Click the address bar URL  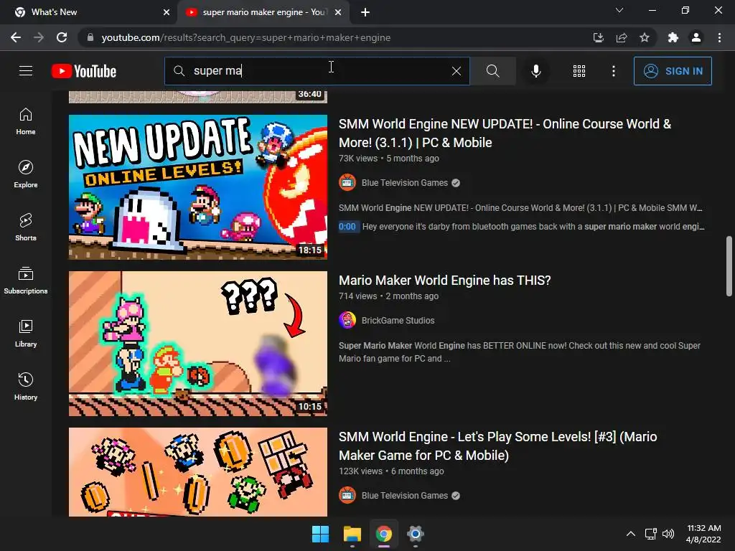click(246, 37)
